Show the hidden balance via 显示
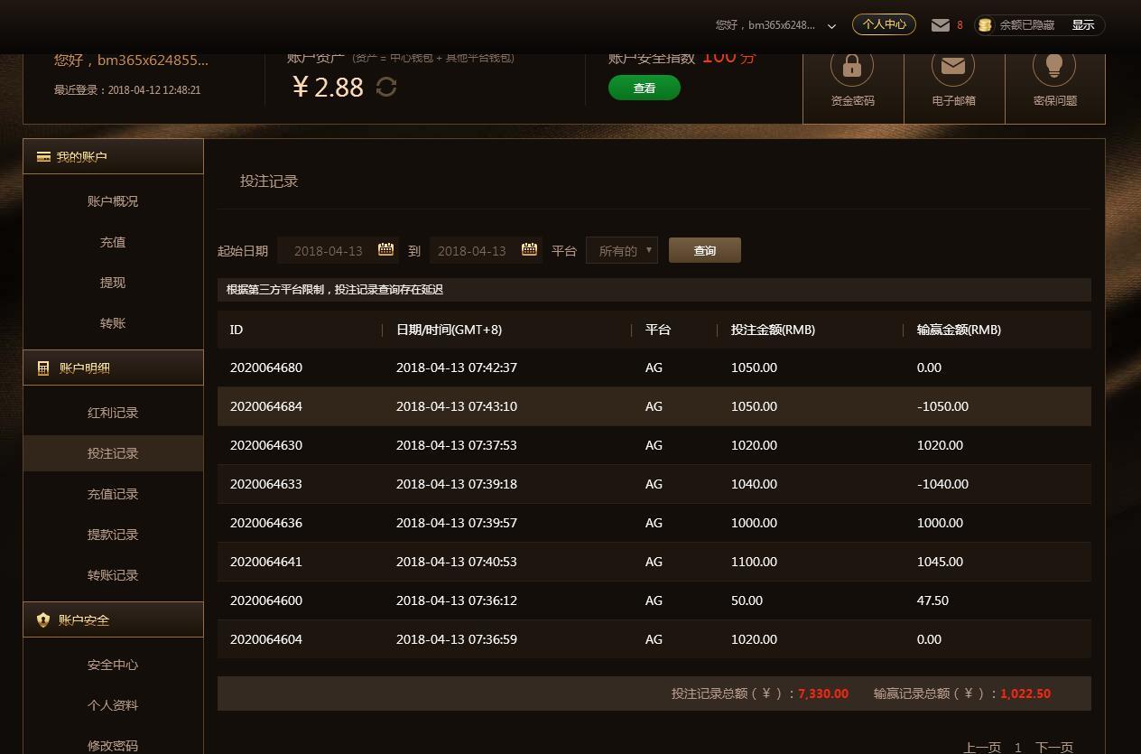Image resolution: width=1141 pixels, height=754 pixels. pos(1082,25)
